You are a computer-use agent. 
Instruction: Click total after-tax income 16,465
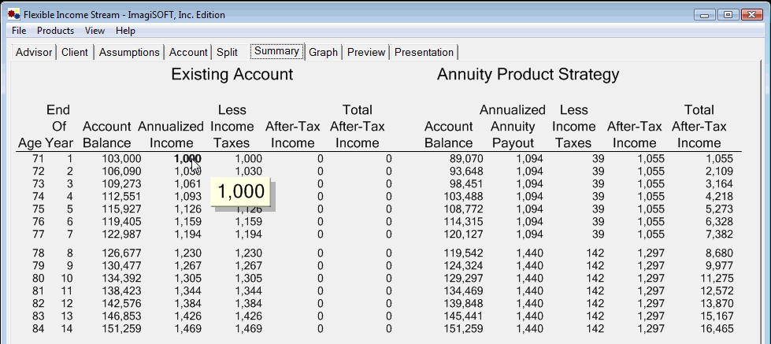click(x=717, y=329)
